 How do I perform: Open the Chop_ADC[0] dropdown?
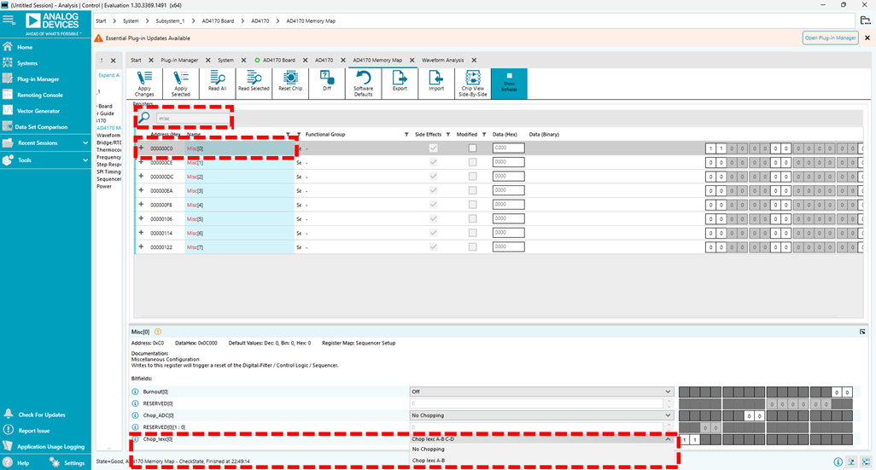pyautogui.click(x=541, y=415)
